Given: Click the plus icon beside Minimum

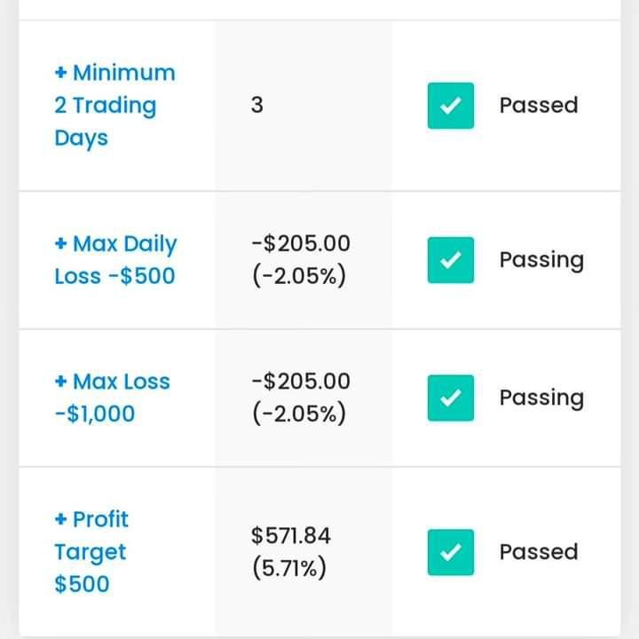Looking at the screenshot, I should [60, 73].
